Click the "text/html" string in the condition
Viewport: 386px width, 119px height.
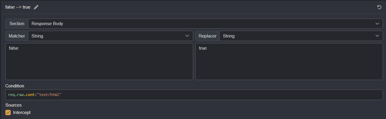point(49,95)
